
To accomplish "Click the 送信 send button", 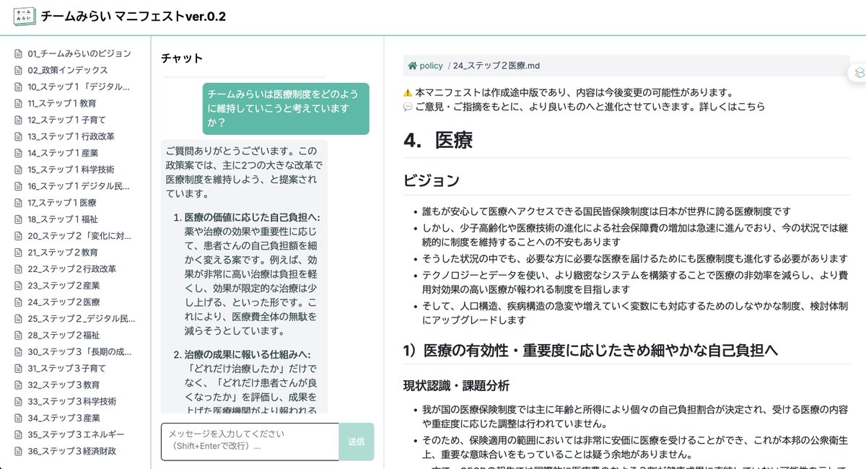I will (x=357, y=442).
